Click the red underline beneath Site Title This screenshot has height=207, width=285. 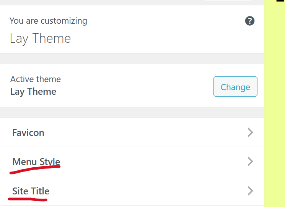tap(28, 199)
